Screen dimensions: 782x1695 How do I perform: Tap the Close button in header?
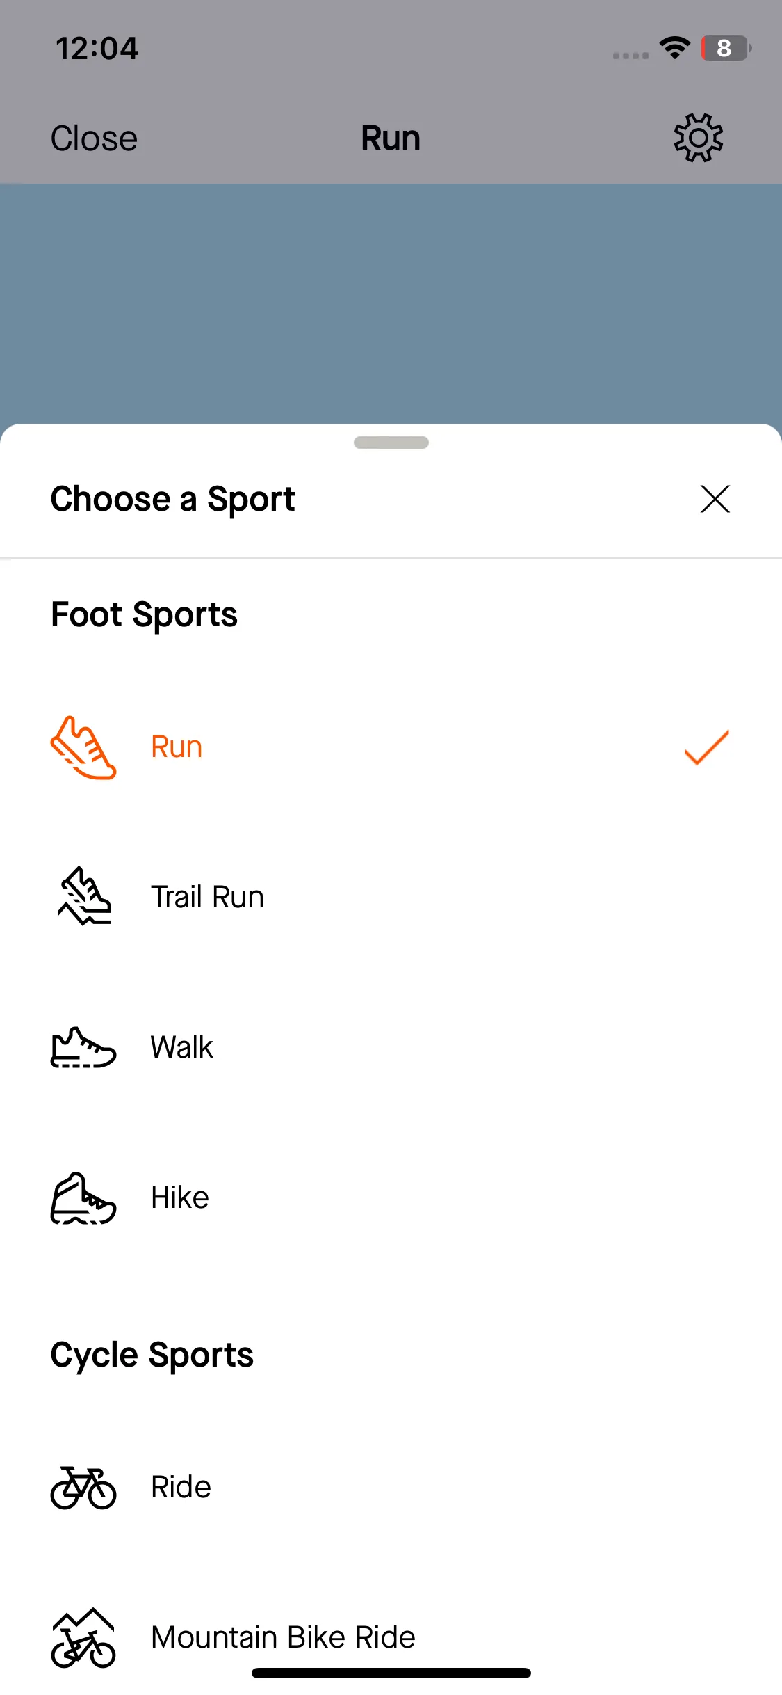click(94, 138)
